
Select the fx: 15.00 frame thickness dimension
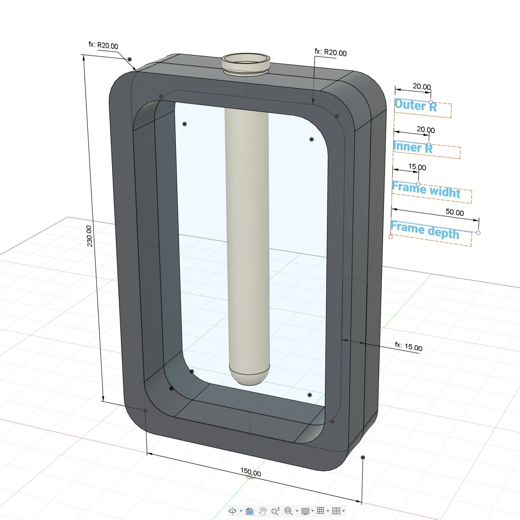[409, 347]
